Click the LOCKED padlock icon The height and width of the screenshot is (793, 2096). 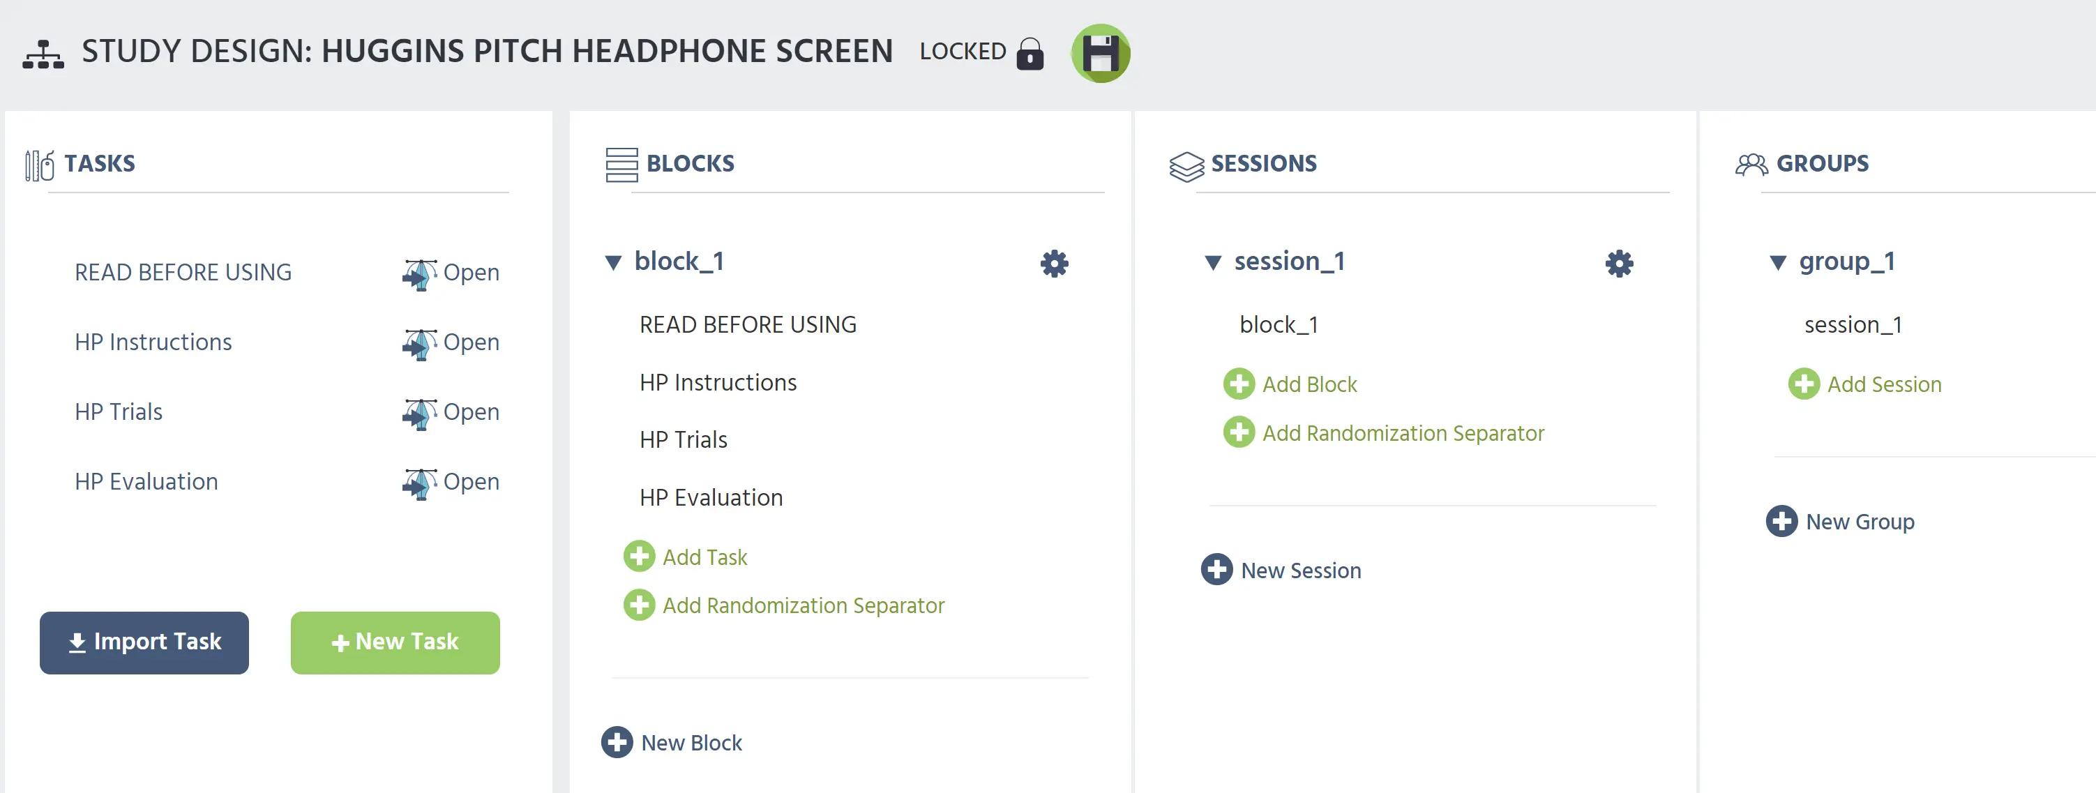[1030, 54]
